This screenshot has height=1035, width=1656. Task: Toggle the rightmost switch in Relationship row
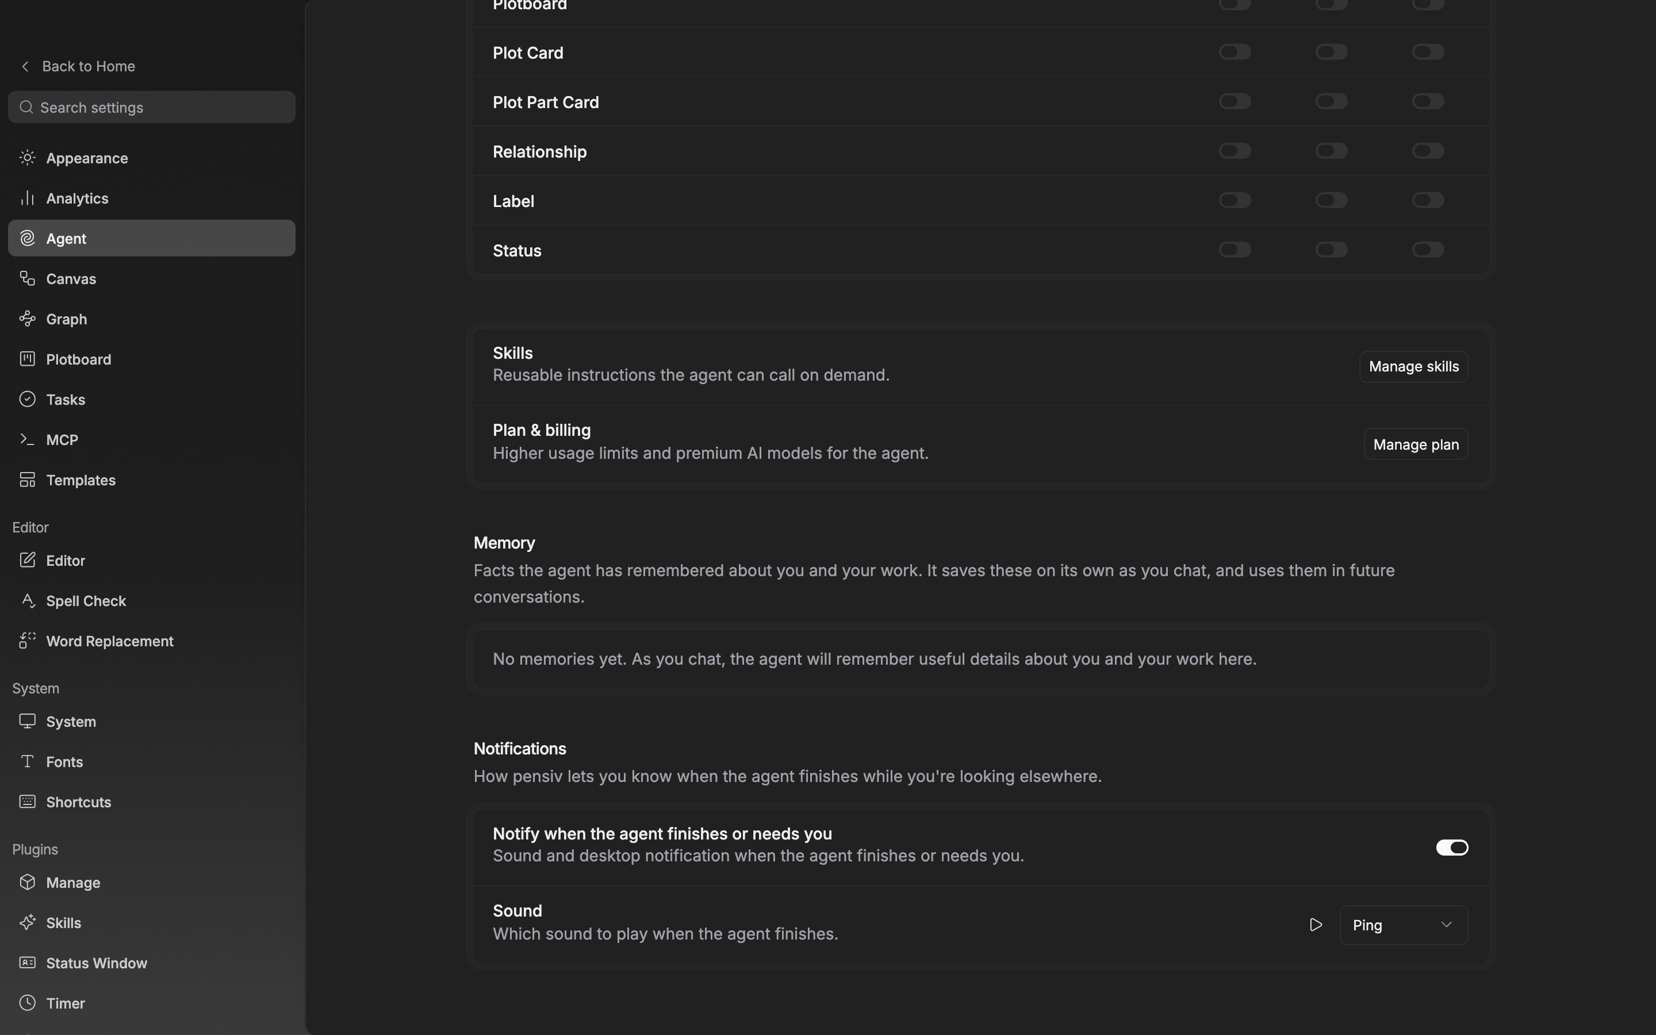pos(1428,151)
